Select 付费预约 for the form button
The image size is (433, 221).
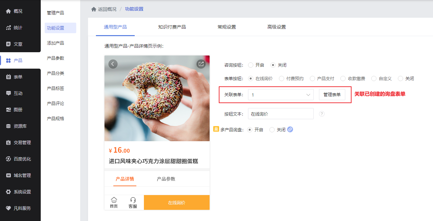[x=282, y=78]
